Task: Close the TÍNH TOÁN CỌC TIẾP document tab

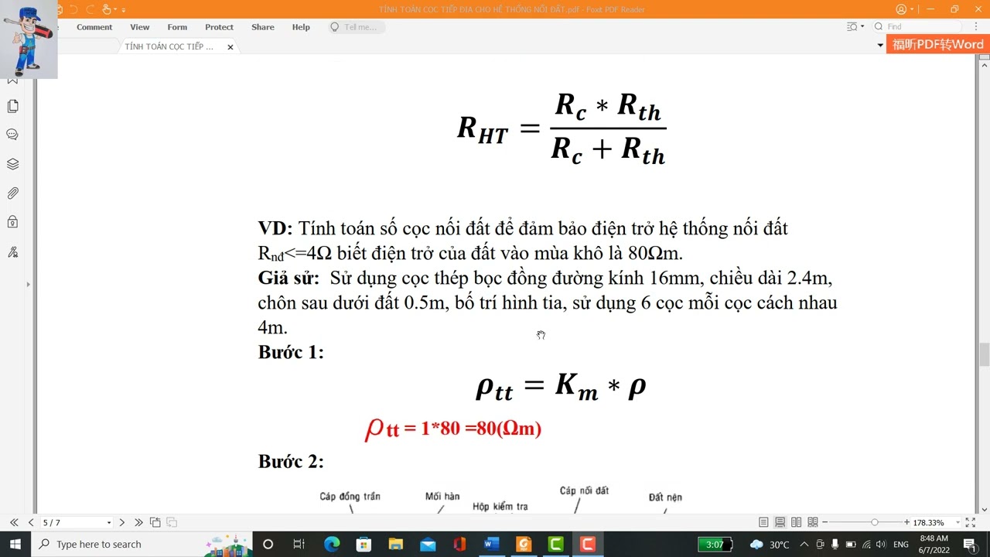Action: 230,47
